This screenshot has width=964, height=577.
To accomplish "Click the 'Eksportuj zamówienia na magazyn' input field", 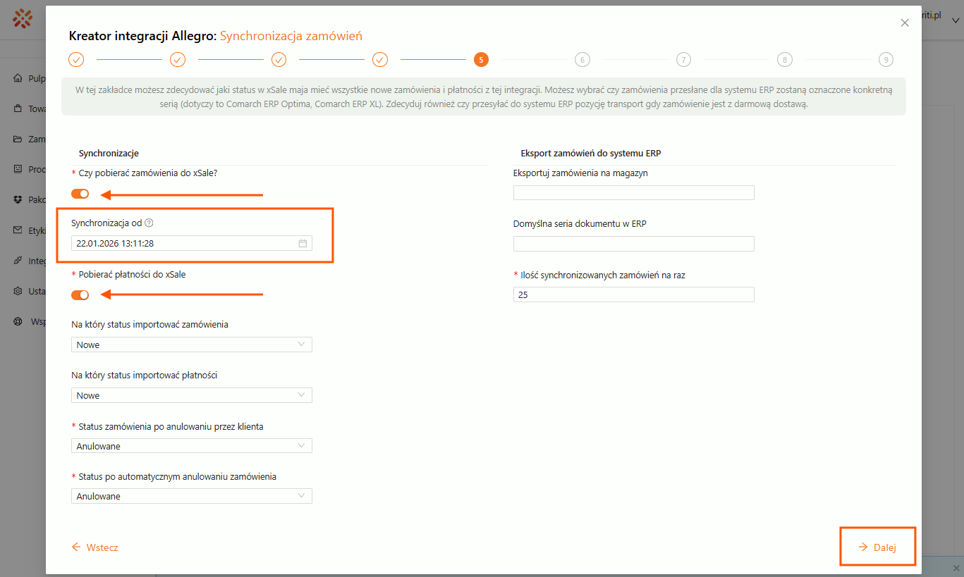I will 633,193.
